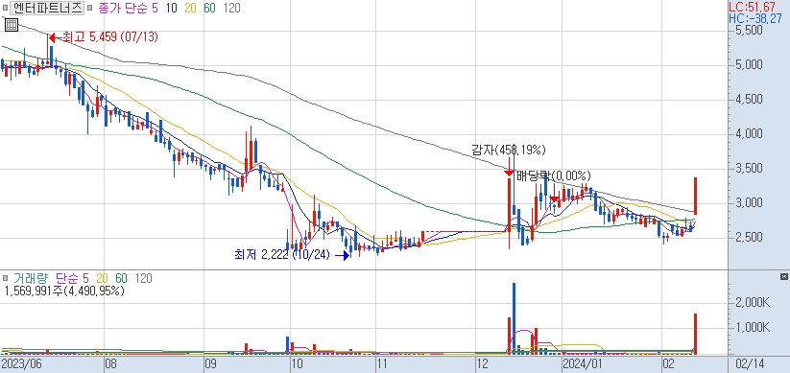Image resolution: width=790 pixels, height=373 pixels.
Task: Select the price 5-day moving average label
Action: [155, 8]
